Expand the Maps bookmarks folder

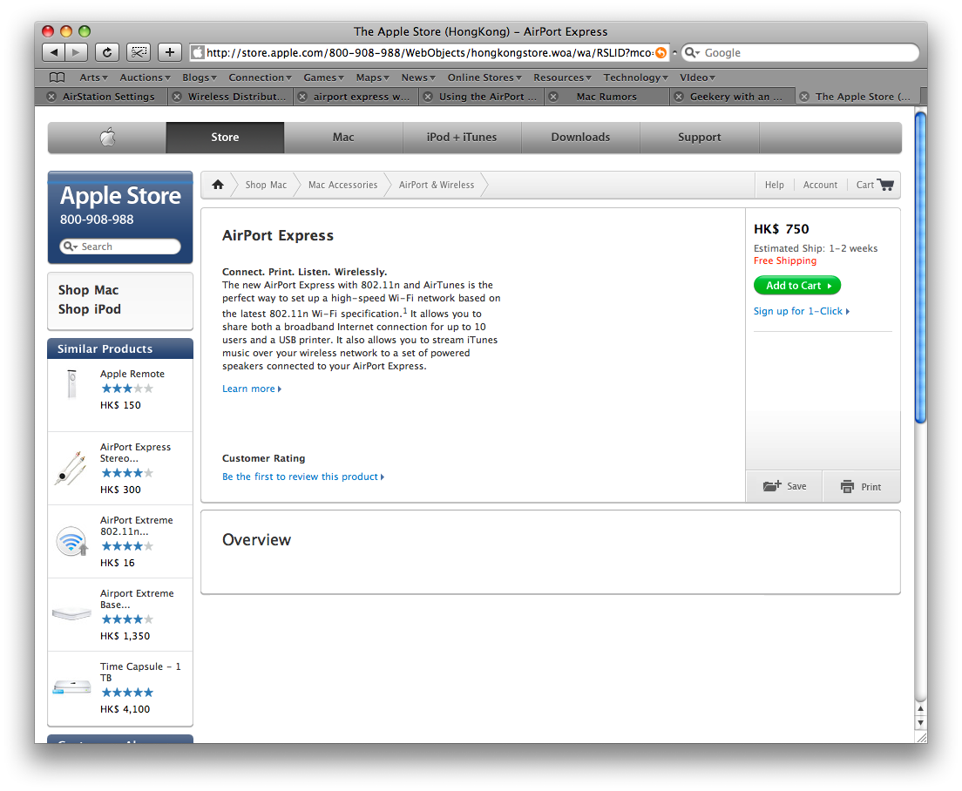373,78
